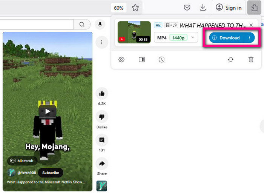
Task: Click the YouTube search magnifier button
Action: coord(82,24)
